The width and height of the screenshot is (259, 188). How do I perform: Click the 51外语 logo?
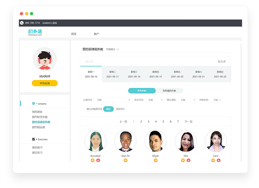click(x=35, y=33)
